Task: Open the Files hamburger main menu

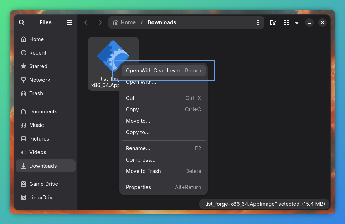Action: pos(69,22)
